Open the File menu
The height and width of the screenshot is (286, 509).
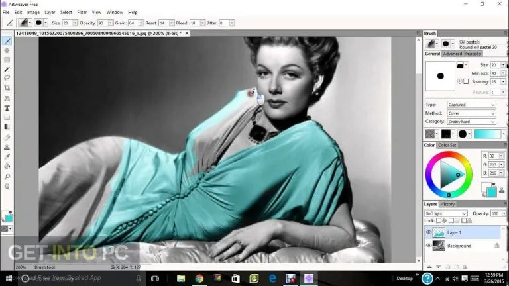point(6,12)
